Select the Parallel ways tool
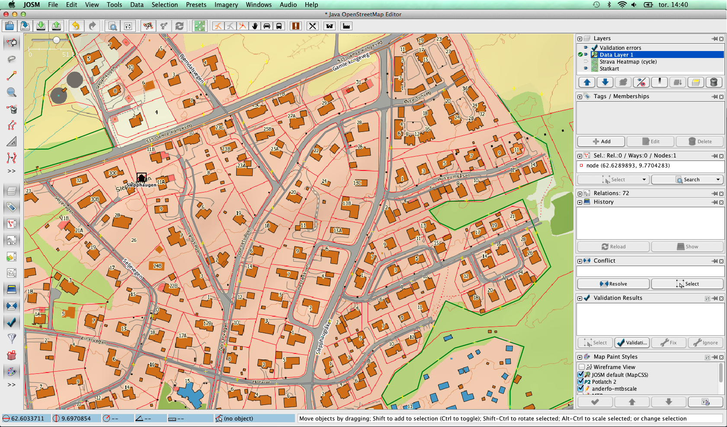727x427 pixels. point(12,158)
